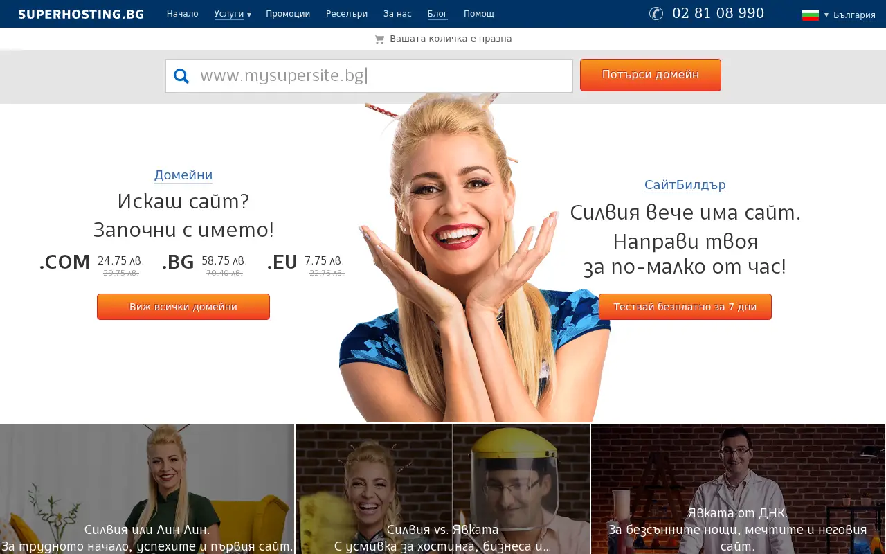886x554 pixels.
Task: Click the phone icon beside 02 81 08 990
Action: [x=656, y=14]
